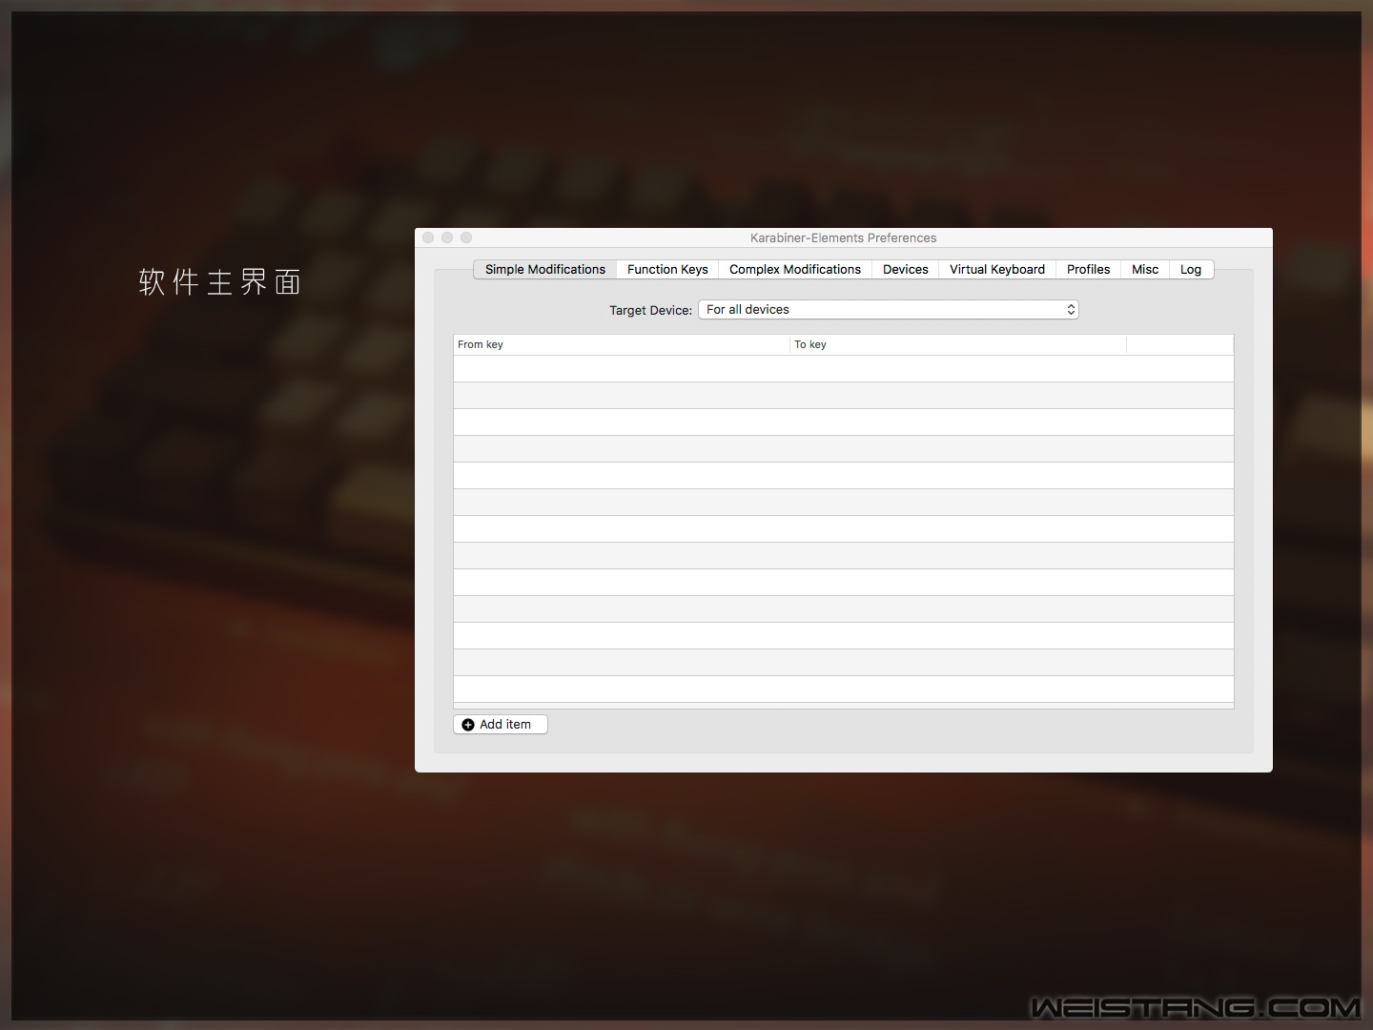
Task: Click the 软件主界面 caption text
Action: pos(220,282)
